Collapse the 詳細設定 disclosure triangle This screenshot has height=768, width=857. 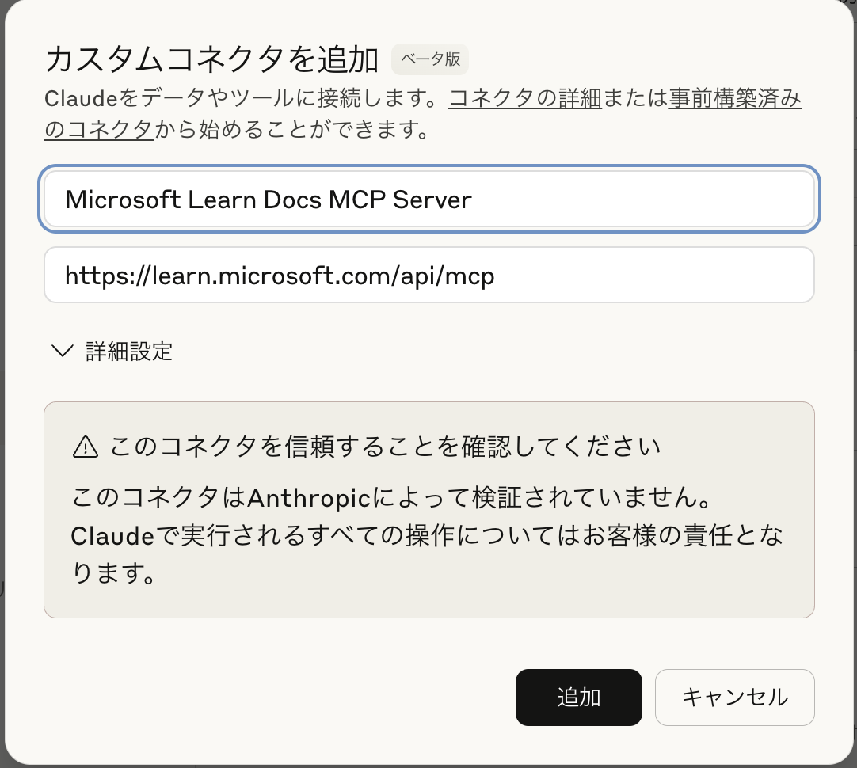pyautogui.click(x=63, y=351)
